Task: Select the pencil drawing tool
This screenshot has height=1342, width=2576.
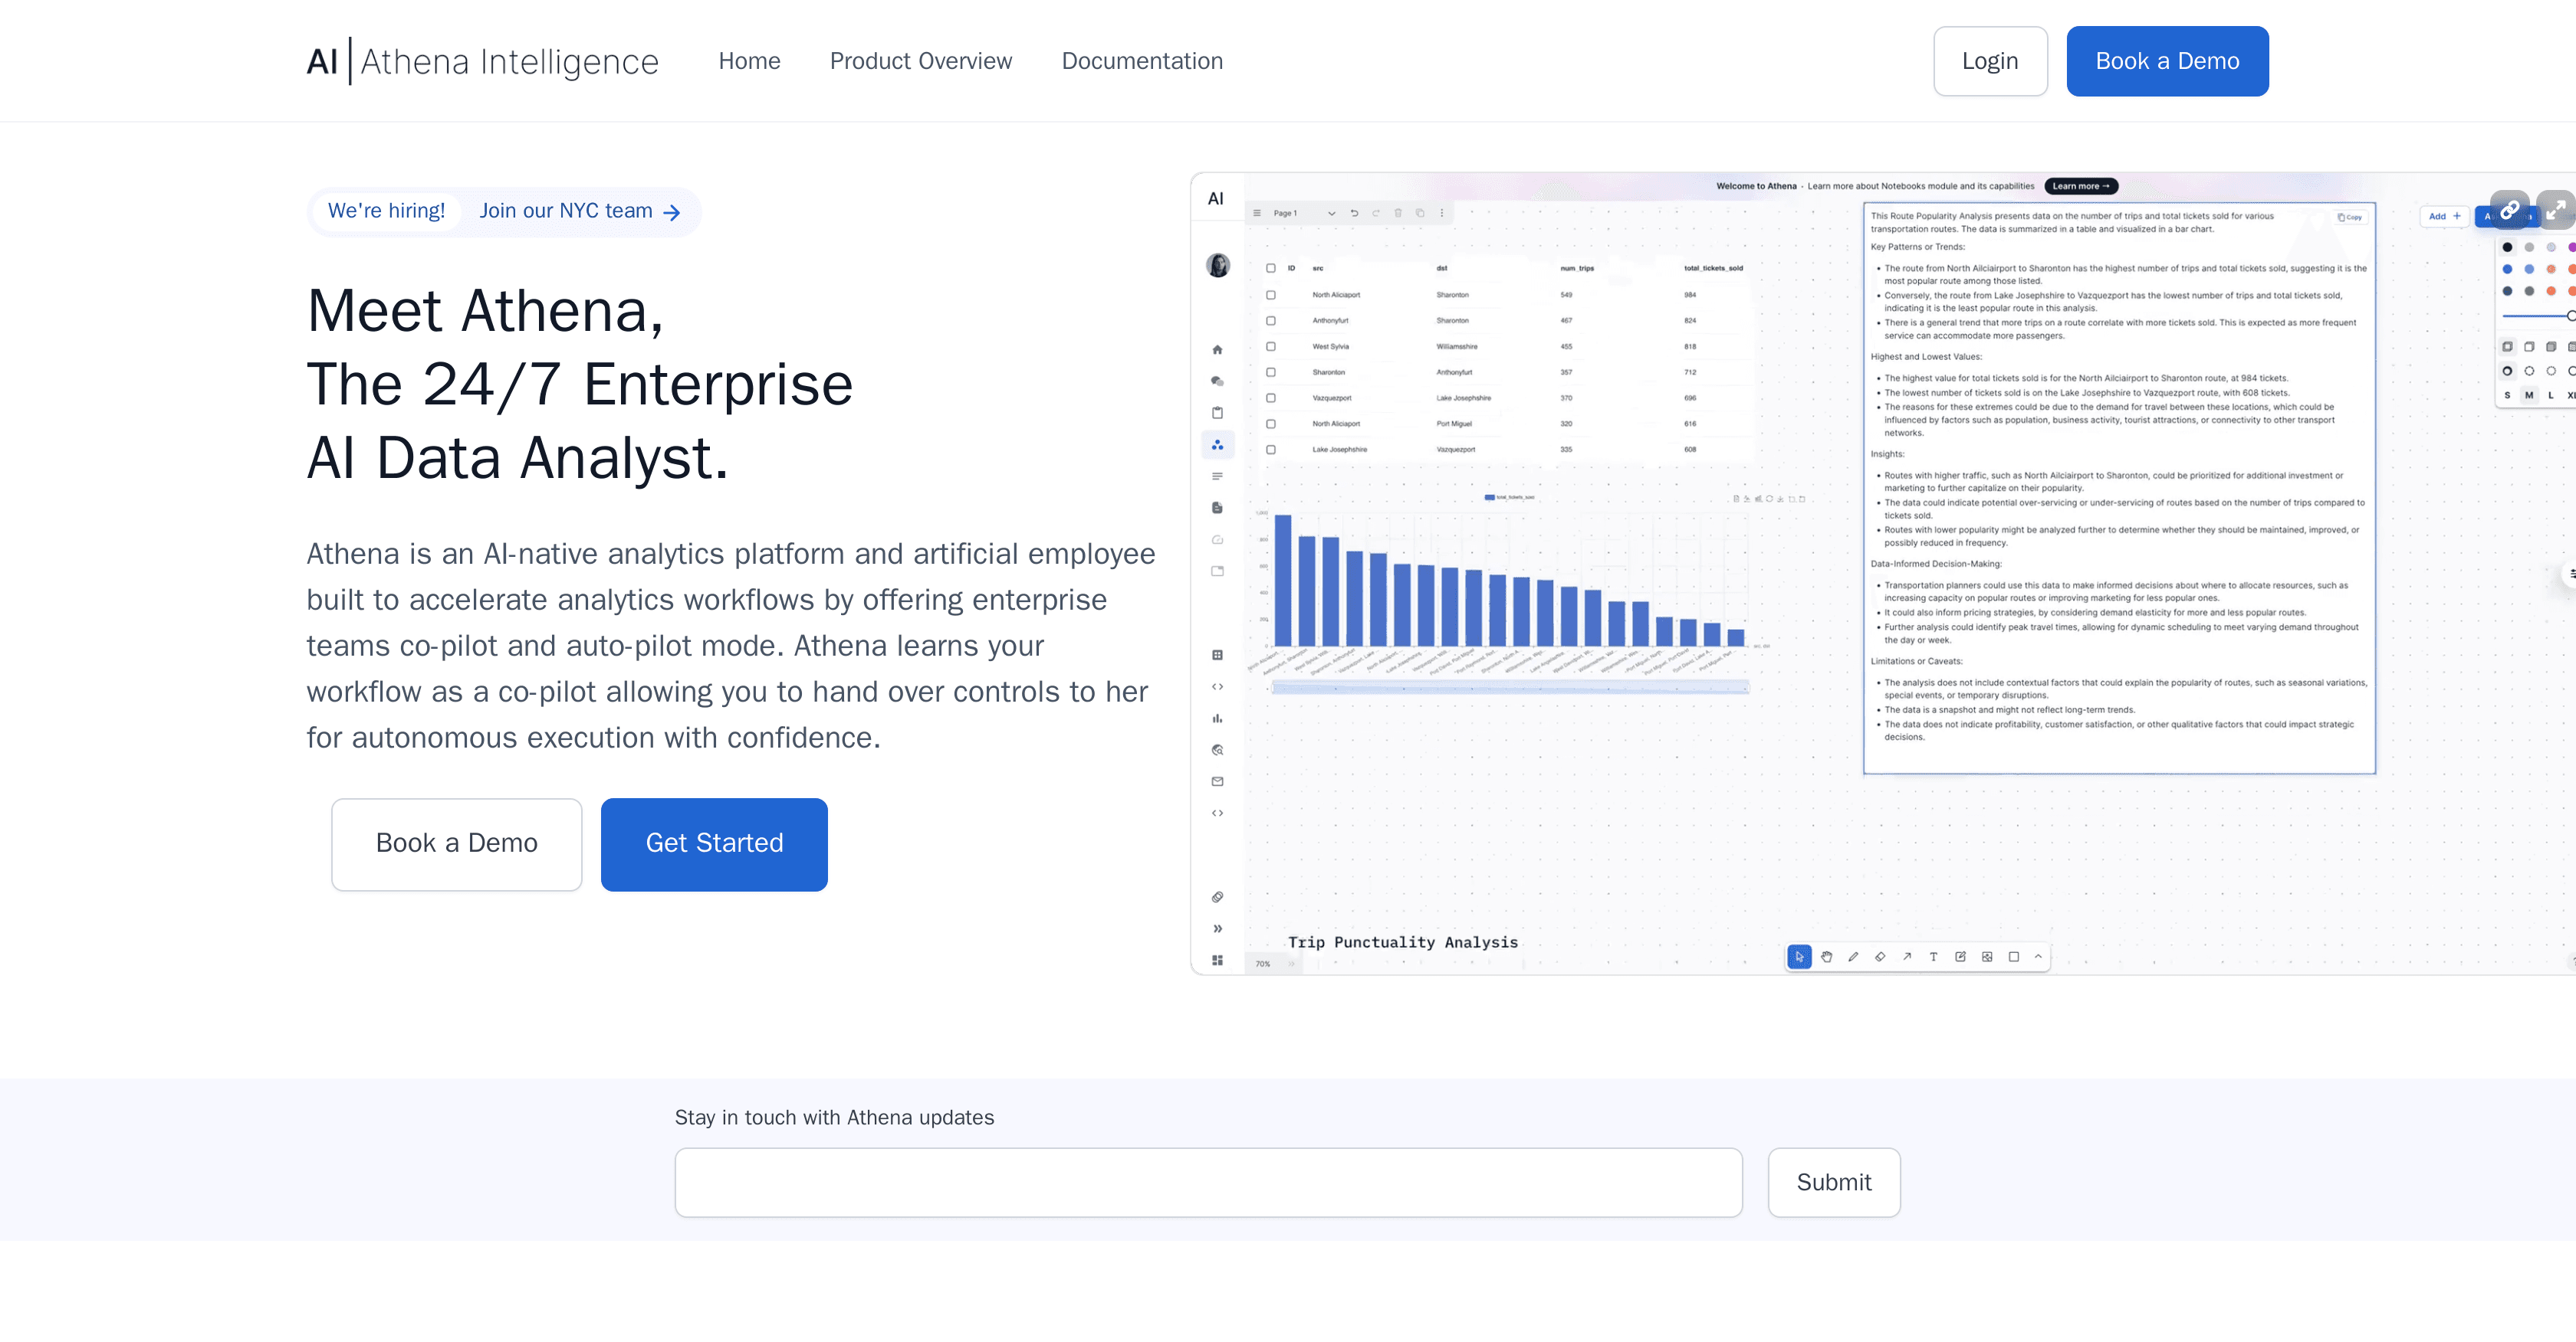Action: point(1854,956)
